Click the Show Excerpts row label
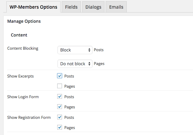Screen dimensions: 193x135 point(20,76)
